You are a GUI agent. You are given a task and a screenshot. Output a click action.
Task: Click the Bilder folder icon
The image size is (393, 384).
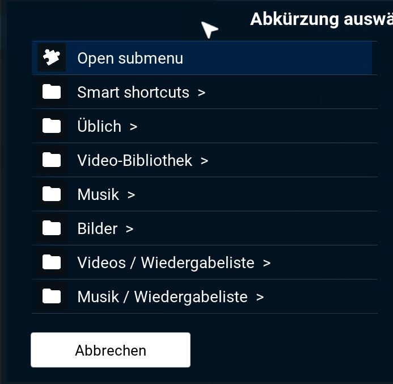[52, 228]
